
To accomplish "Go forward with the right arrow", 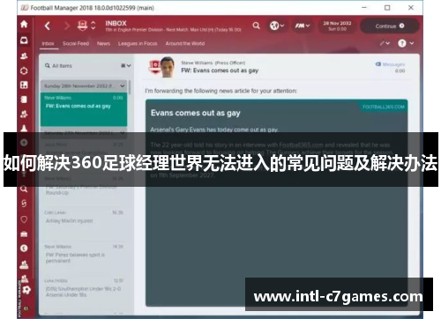I will (67, 26).
